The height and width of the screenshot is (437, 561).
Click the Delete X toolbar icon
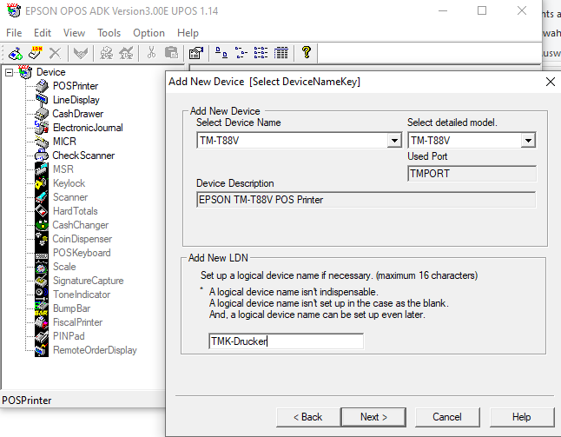[x=55, y=53]
